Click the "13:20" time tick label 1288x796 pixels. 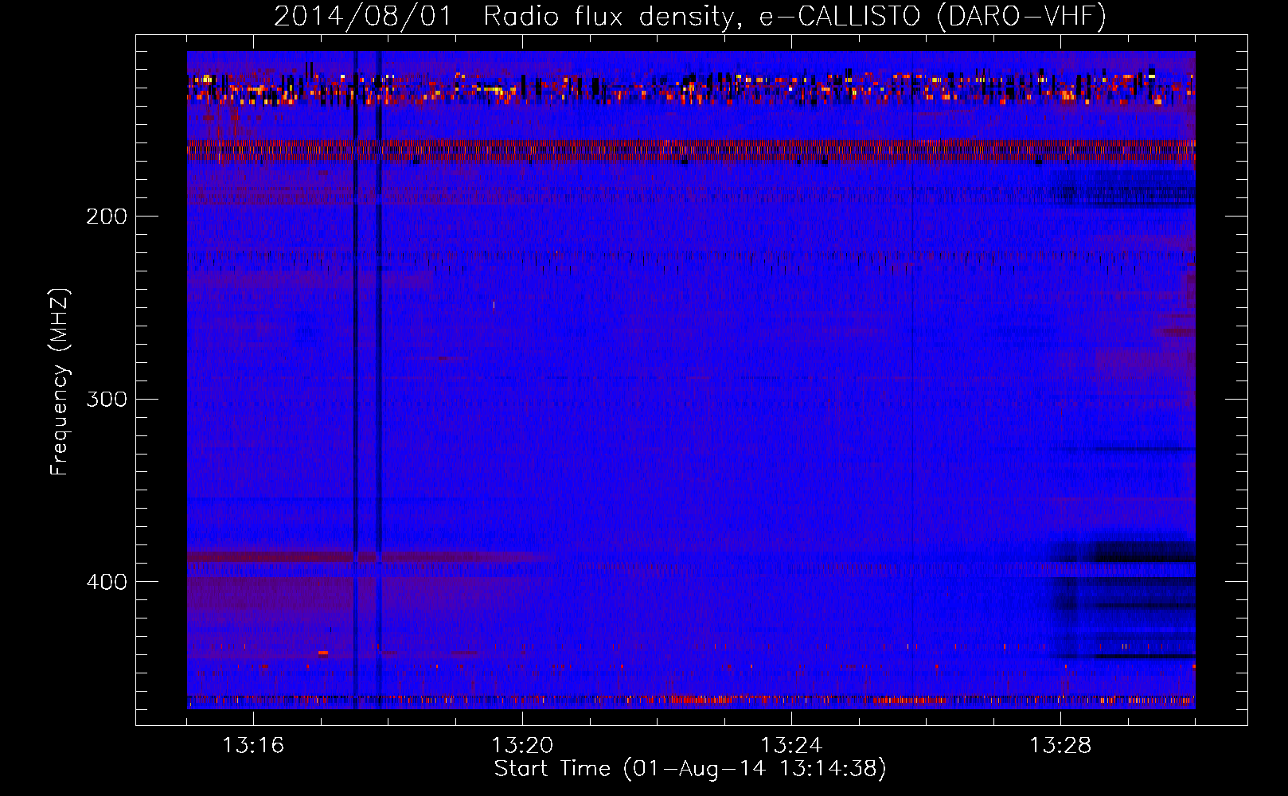(x=522, y=746)
